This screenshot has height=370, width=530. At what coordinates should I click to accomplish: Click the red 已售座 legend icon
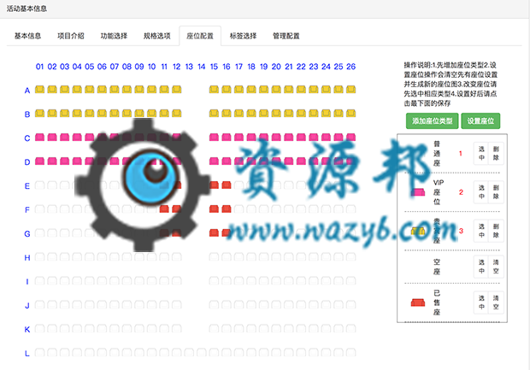point(418,302)
